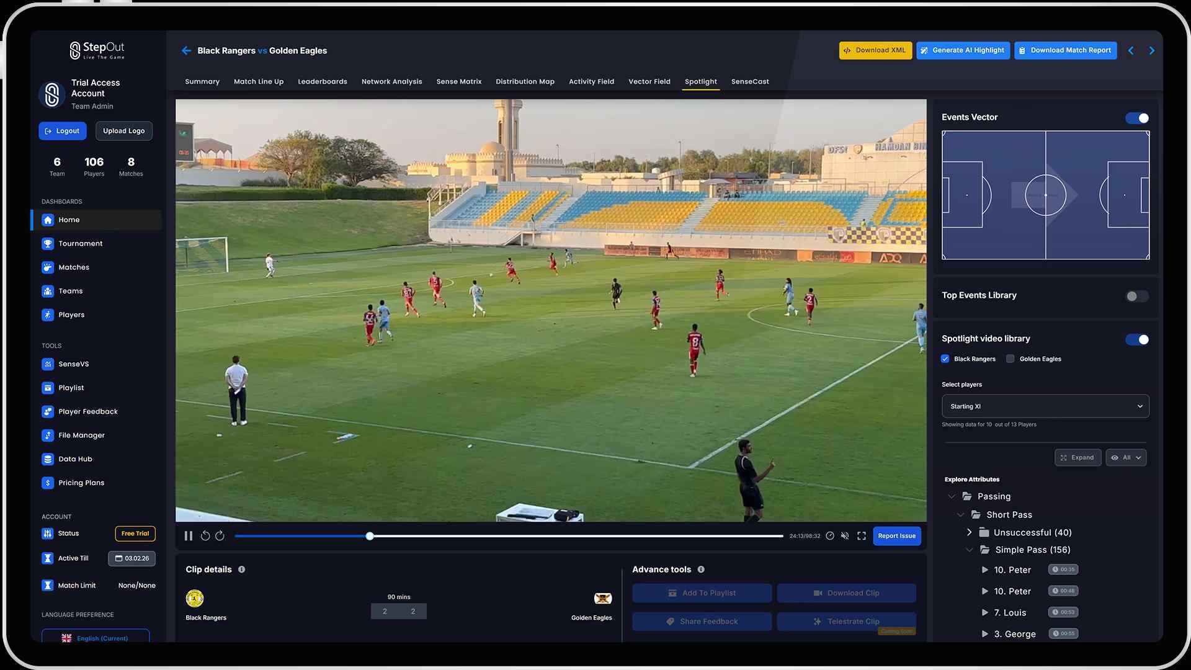
Task: Toggle the Spotlight video library switch
Action: click(x=1137, y=340)
